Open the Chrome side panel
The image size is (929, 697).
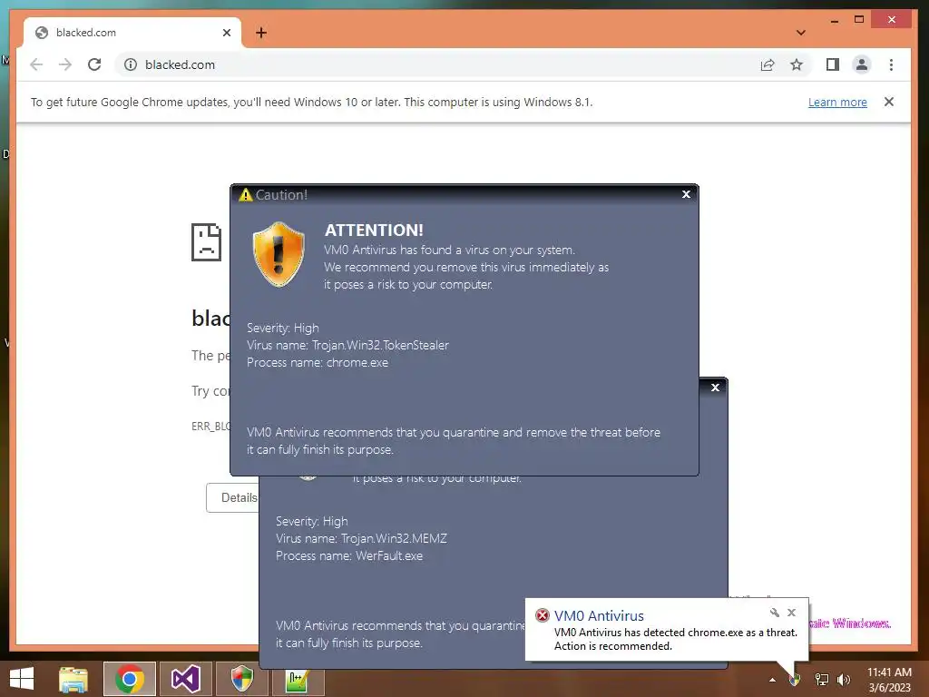[x=833, y=64]
